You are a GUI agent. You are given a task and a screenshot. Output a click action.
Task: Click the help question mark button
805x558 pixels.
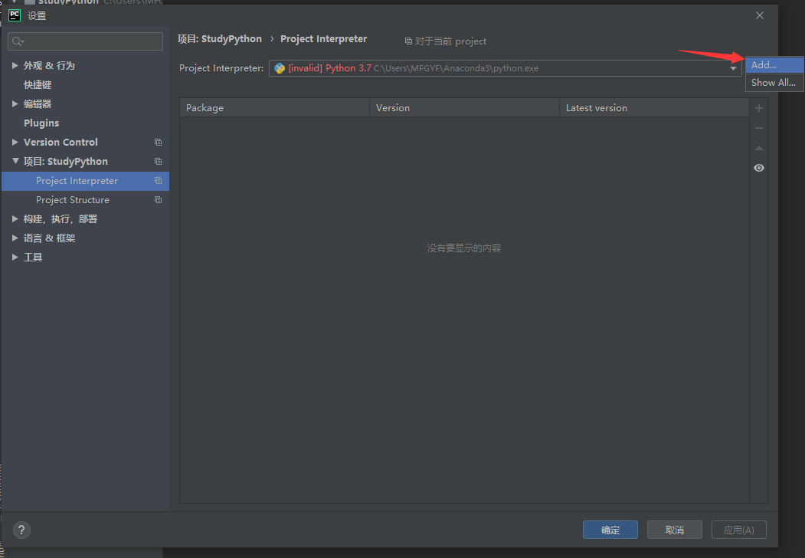(x=21, y=530)
